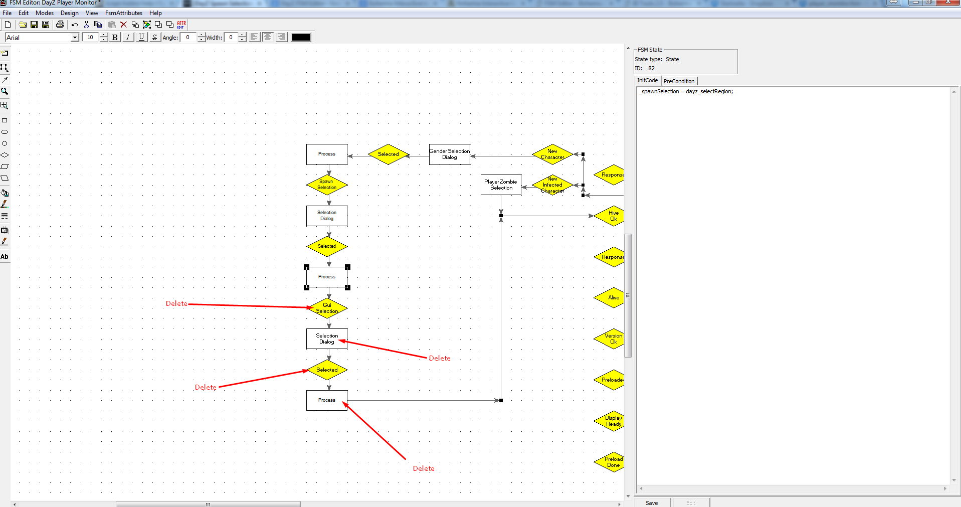Choose the Ab text tool
The width and height of the screenshot is (961, 507).
[5, 256]
